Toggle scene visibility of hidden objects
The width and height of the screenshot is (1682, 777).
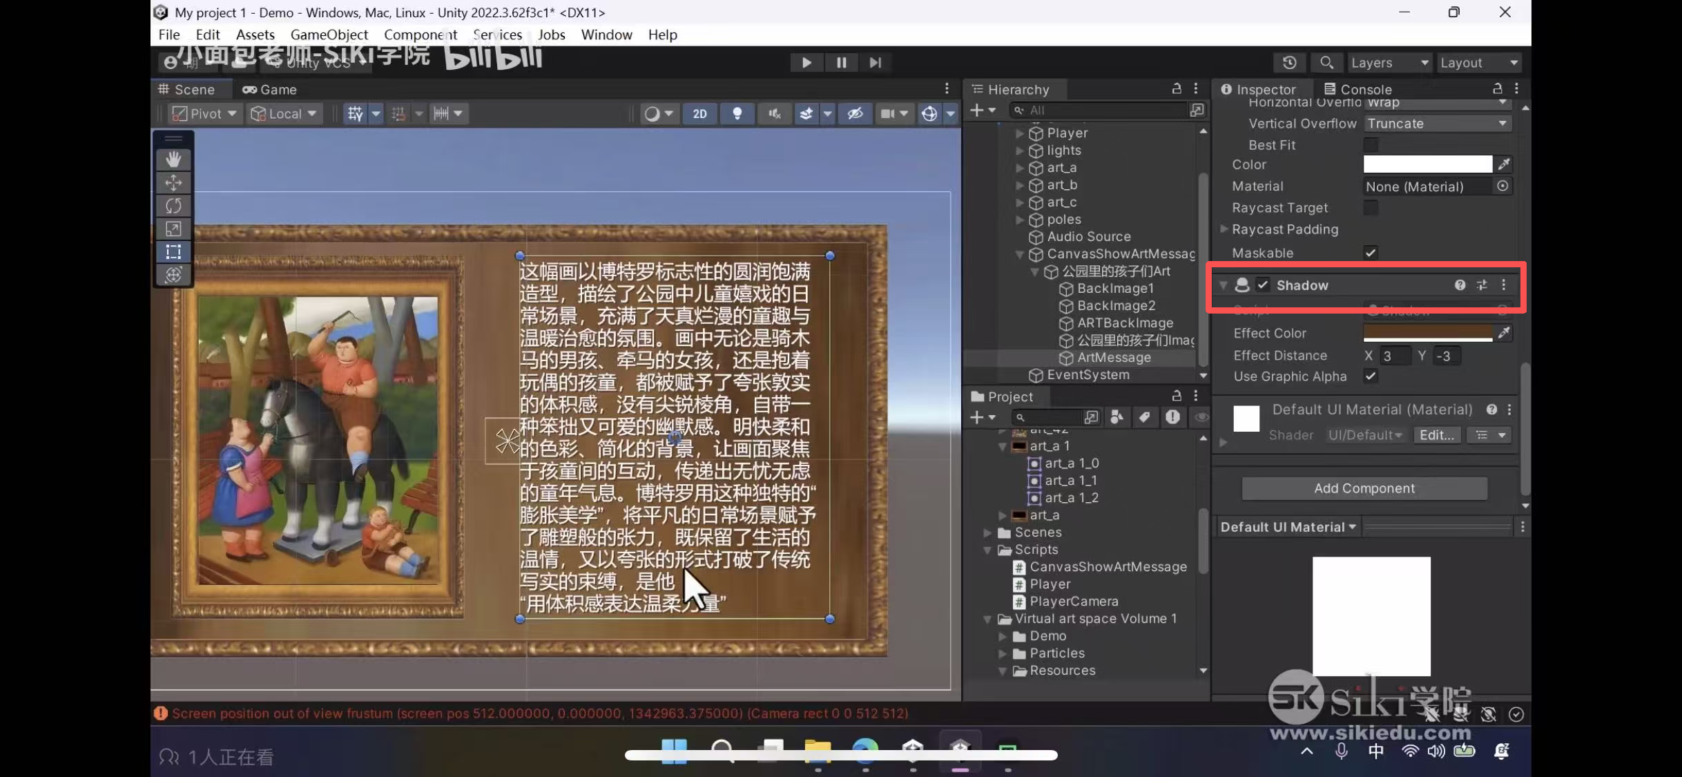(x=855, y=114)
